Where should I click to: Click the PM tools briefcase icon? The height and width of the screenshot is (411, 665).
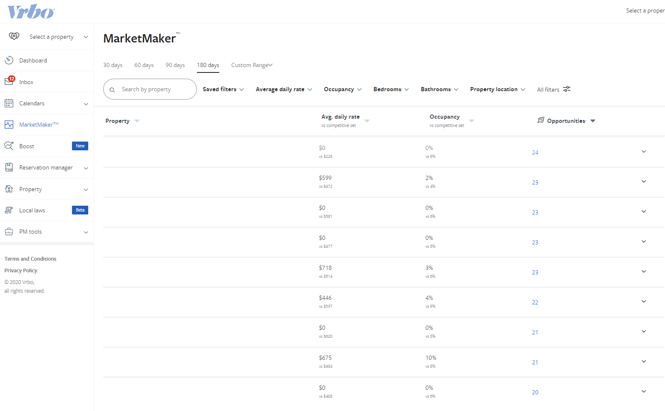9,232
